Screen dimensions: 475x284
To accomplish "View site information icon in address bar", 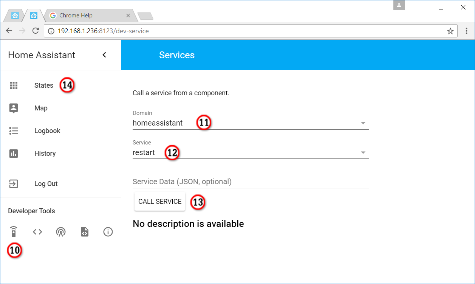I will 52,31.
